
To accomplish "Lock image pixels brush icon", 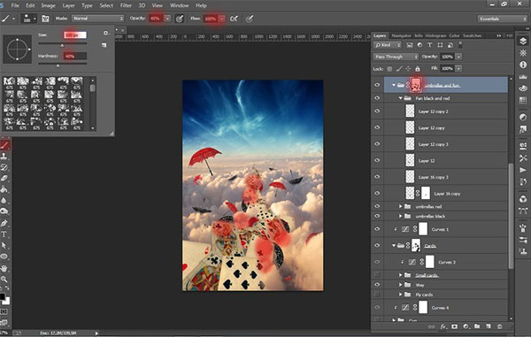I will click(399, 69).
